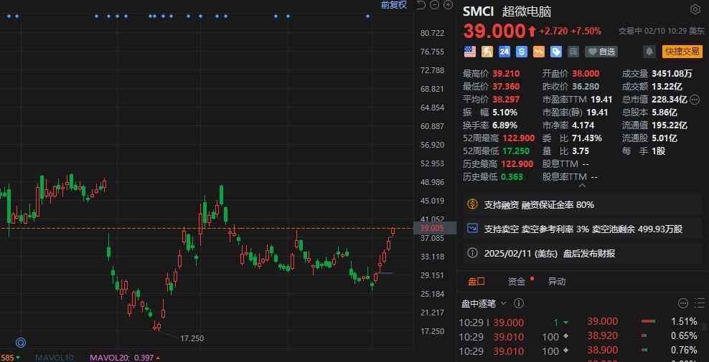
Task: Click the blue 24-hour trading icon
Action: [504, 52]
